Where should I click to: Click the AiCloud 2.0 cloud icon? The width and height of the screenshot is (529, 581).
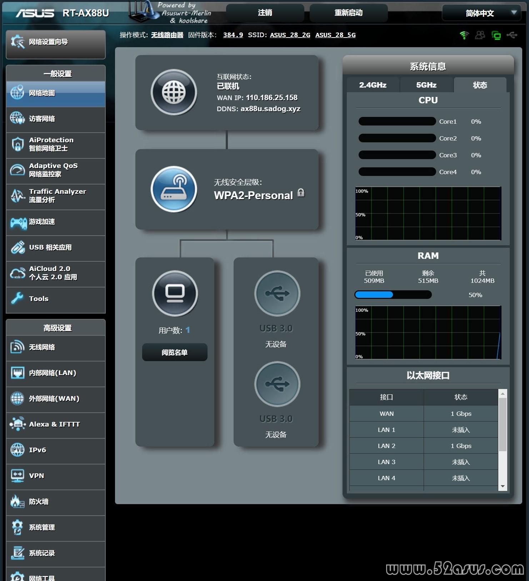tap(18, 273)
